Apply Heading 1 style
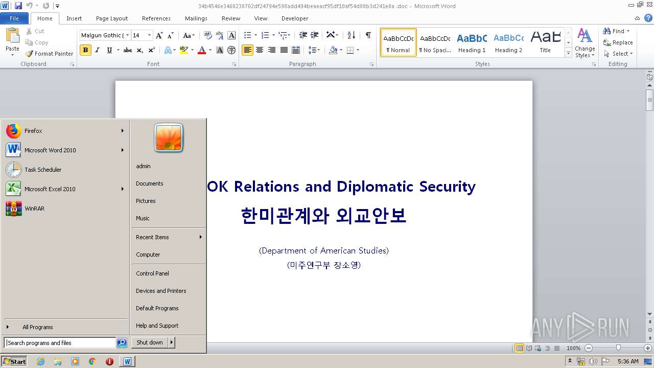 point(472,42)
